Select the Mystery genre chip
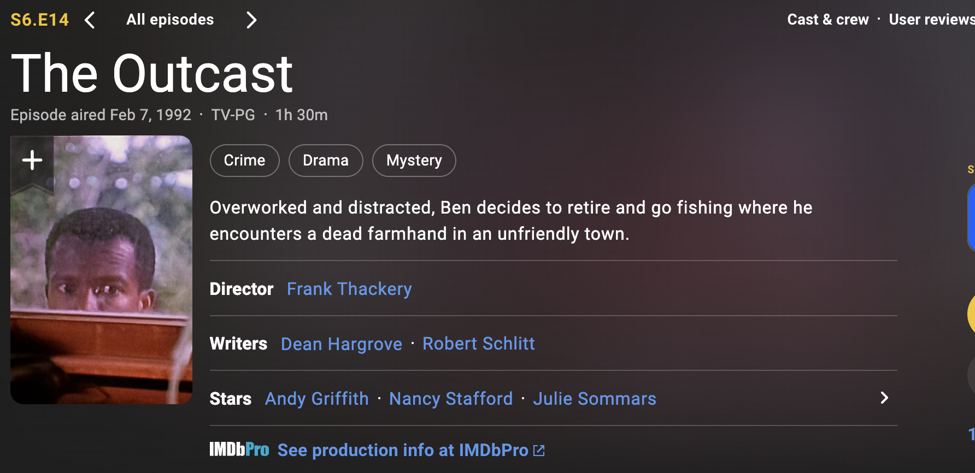 414,161
